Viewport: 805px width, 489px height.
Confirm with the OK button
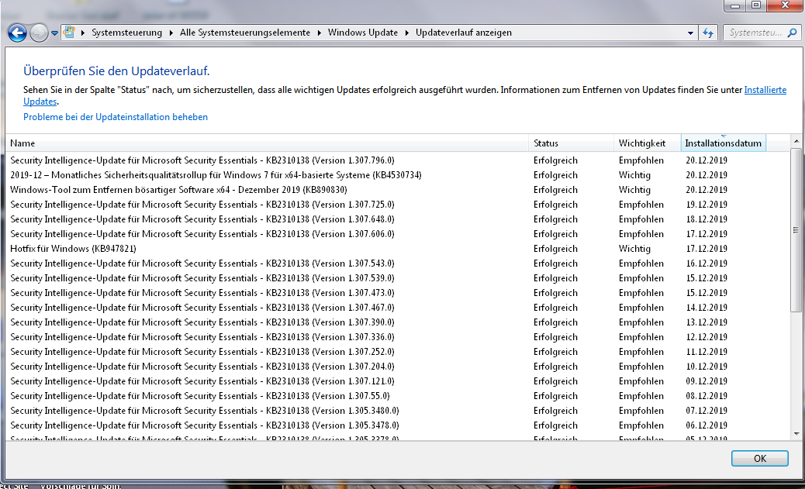[x=760, y=458]
